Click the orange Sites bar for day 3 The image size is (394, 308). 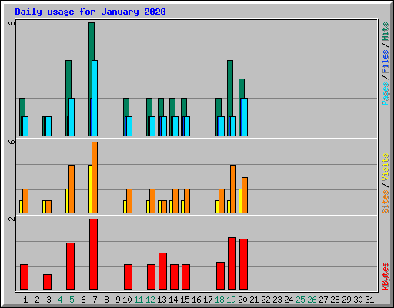48,207
